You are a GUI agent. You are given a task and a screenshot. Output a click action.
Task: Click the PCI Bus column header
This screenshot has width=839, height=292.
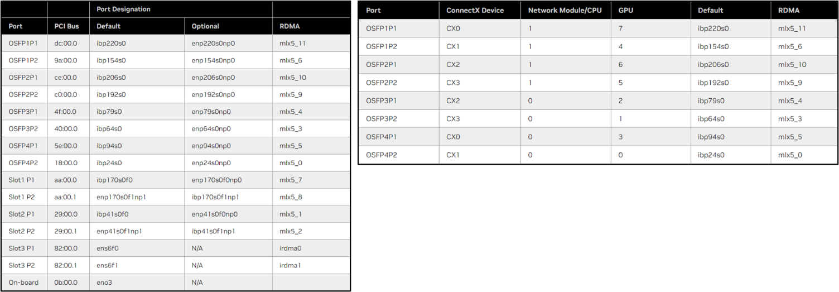[66, 26]
